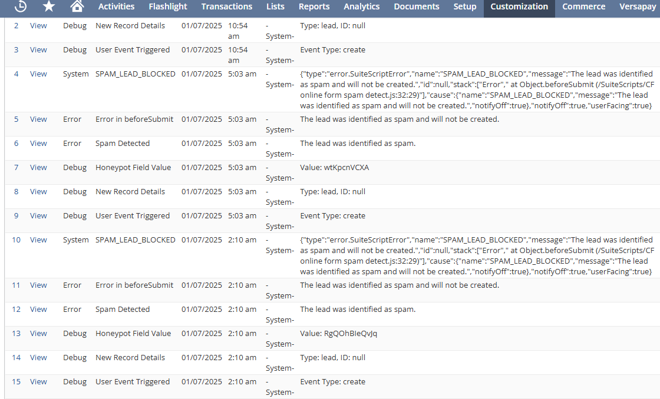View log row 4 SPAM_LEAD_BLOCKED entry

pos(38,74)
